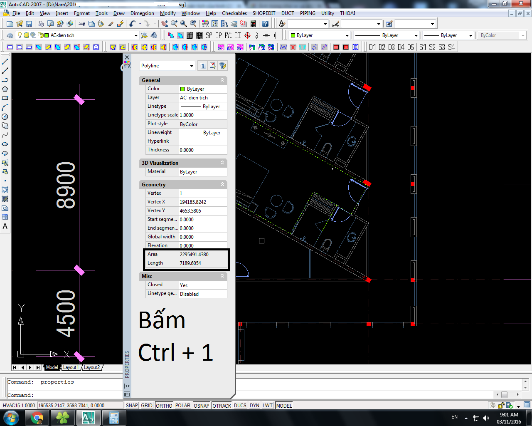Image resolution: width=532 pixels, height=426 pixels.
Task: Click the layer color green swatch in Layer toolbar
Action: pos(47,35)
